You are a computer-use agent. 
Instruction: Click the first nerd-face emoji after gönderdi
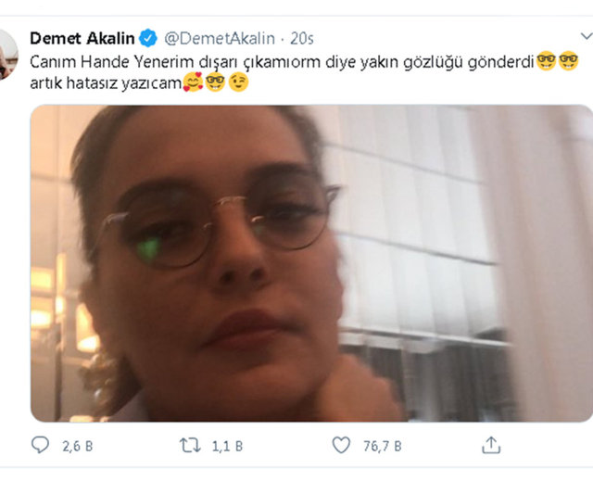click(546, 60)
